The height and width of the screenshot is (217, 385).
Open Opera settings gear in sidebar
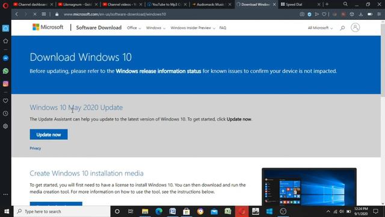pos(5,126)
